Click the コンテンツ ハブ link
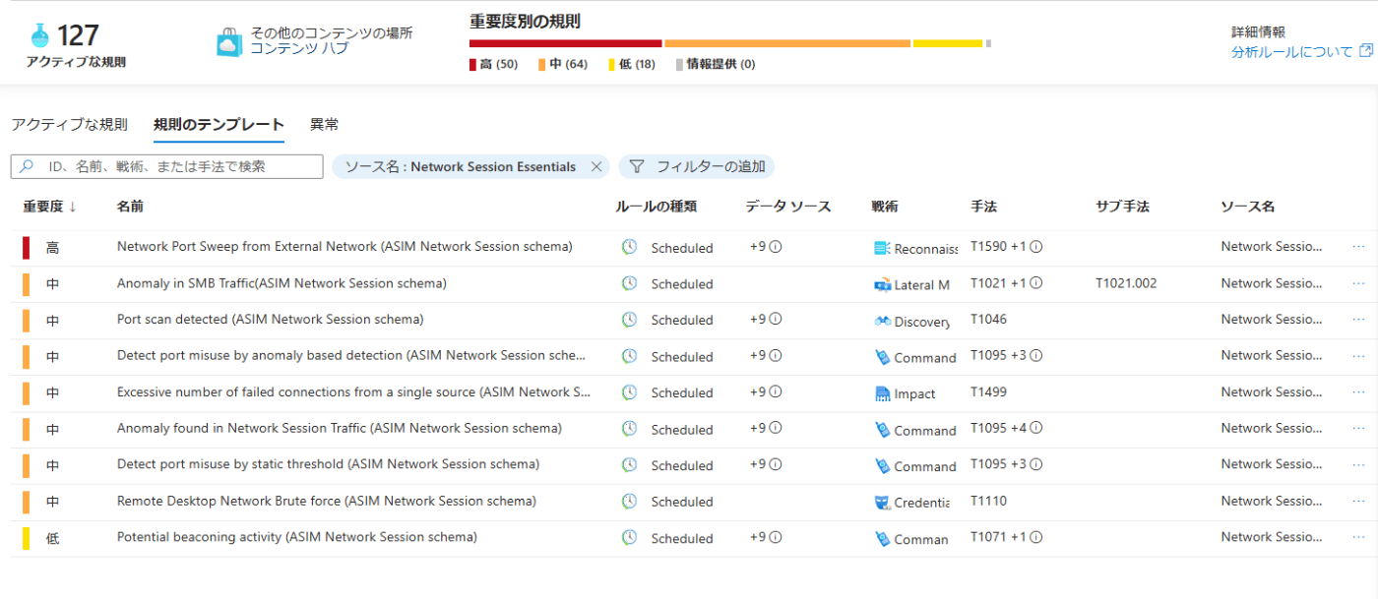1378x599 pixels. pyautogui.click(x=299, y=48)
